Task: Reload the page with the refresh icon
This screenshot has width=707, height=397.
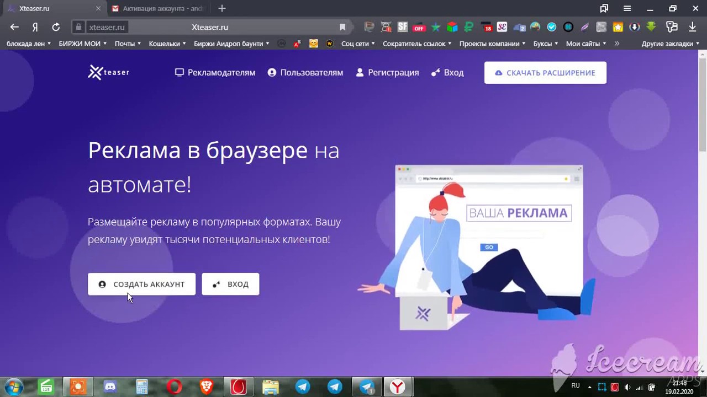Action: 56,27
